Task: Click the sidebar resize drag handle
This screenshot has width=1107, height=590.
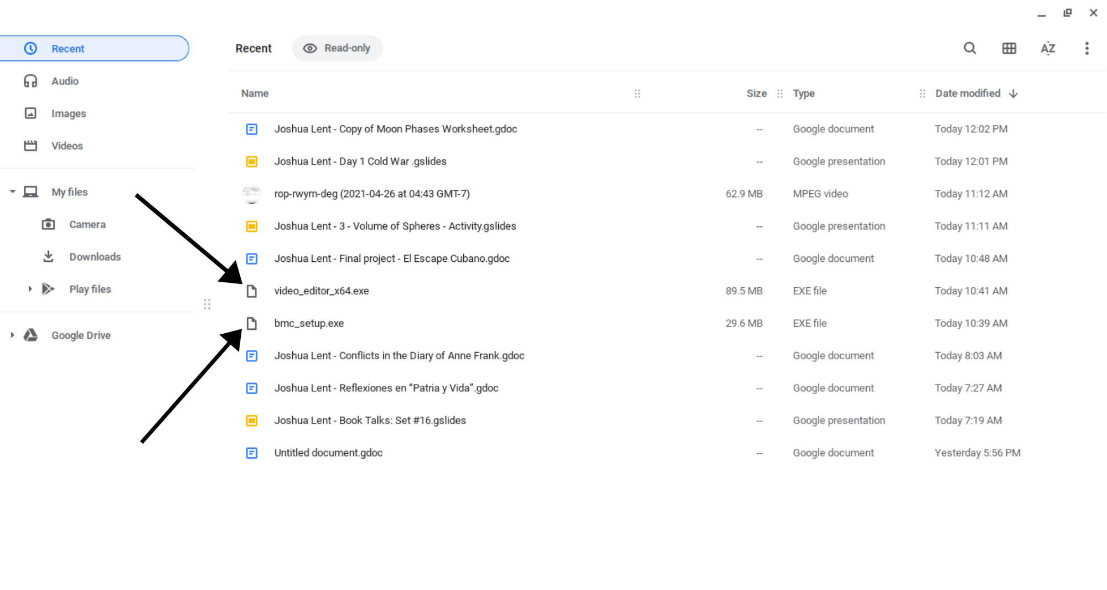Action: coord(207,304)
